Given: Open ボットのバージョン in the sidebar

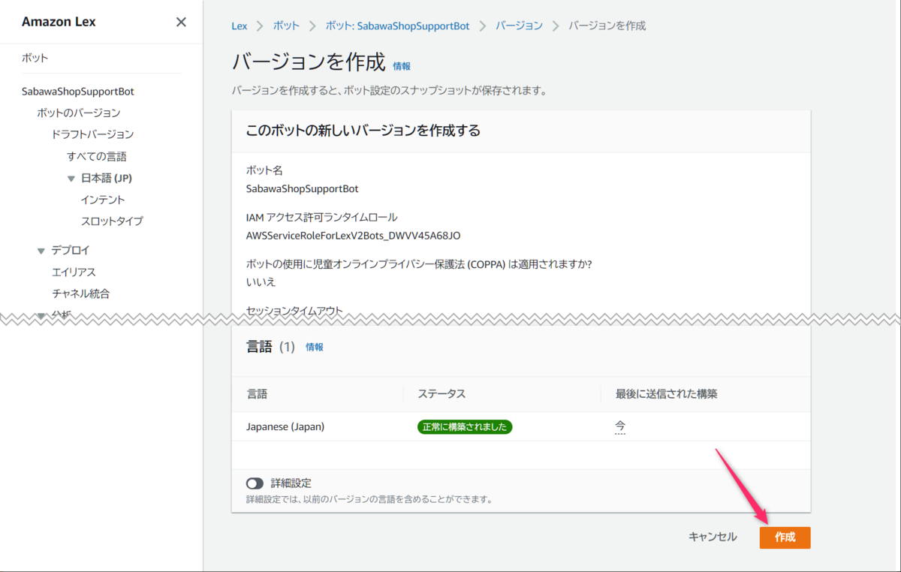Looking at the screenshot, I should [x=78, y=113].
